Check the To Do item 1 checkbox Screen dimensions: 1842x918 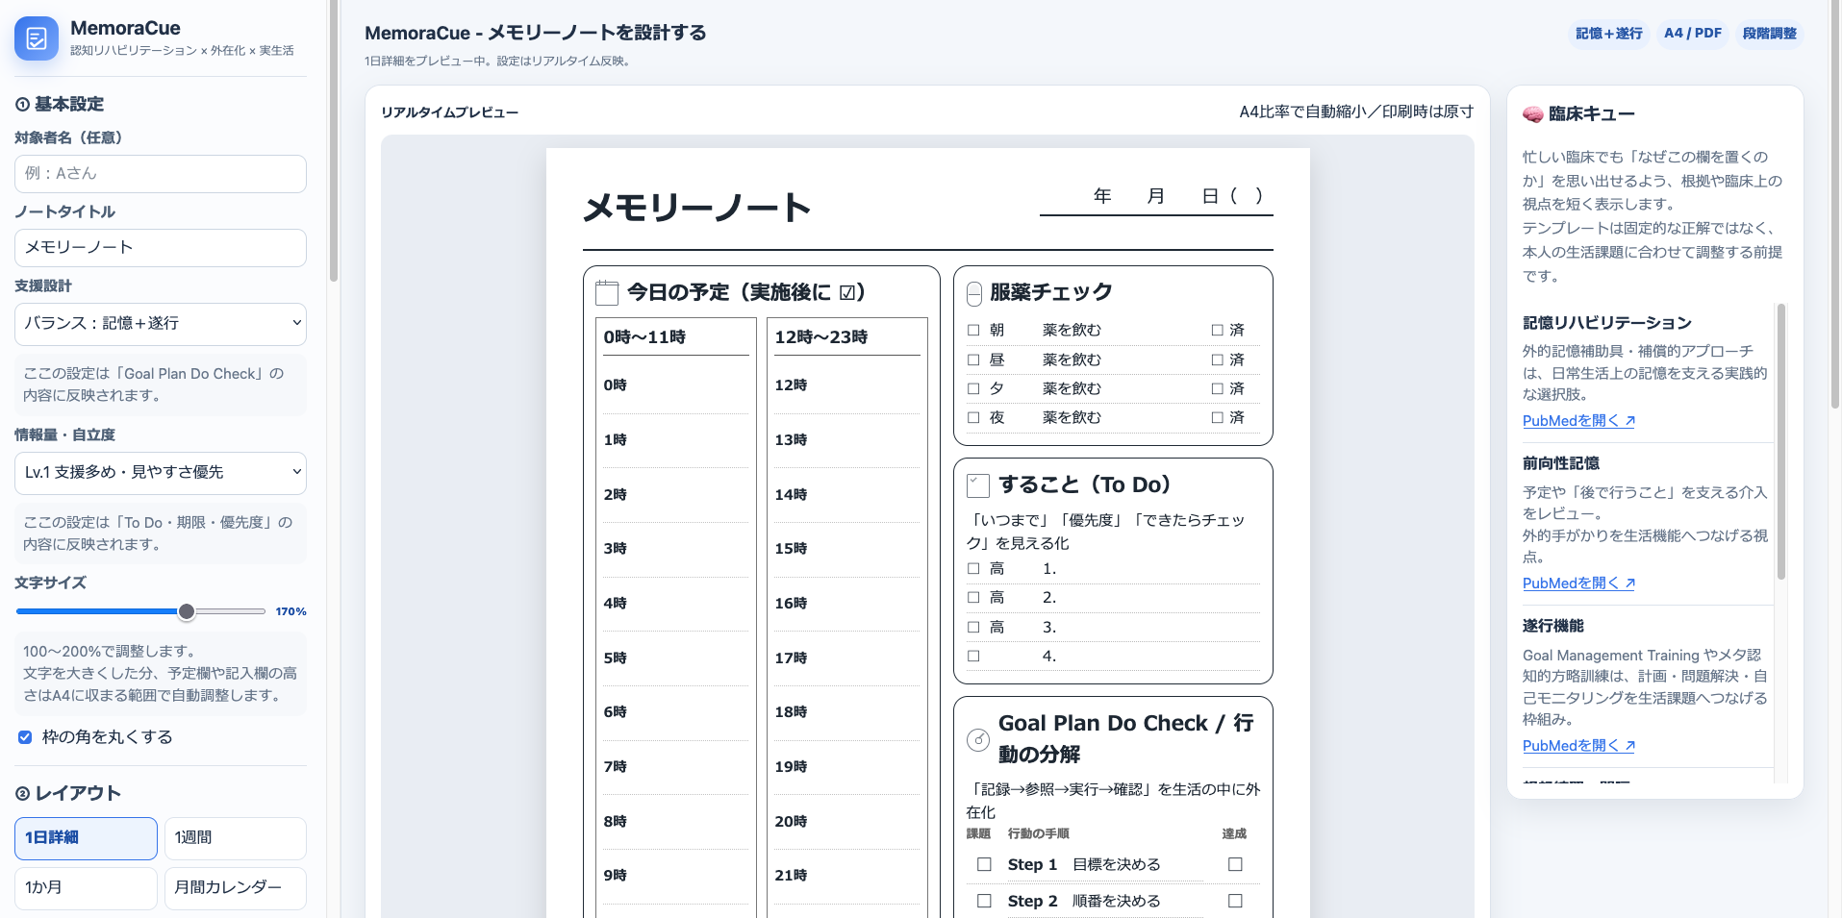(973, 568)
